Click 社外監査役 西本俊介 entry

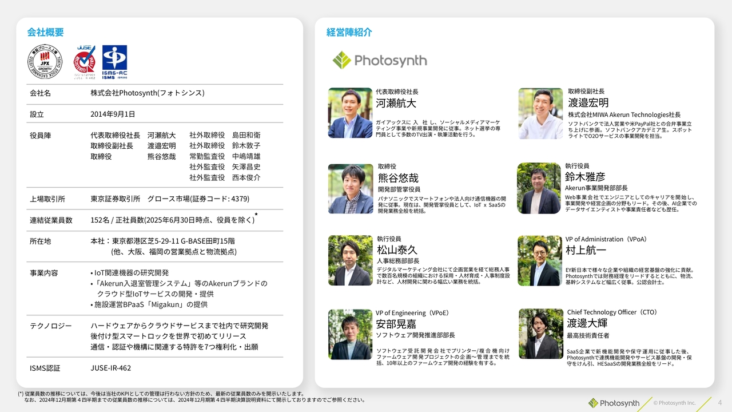(225, 177)
